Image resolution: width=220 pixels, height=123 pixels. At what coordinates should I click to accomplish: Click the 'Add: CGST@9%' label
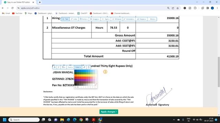[x=125, y=41]
